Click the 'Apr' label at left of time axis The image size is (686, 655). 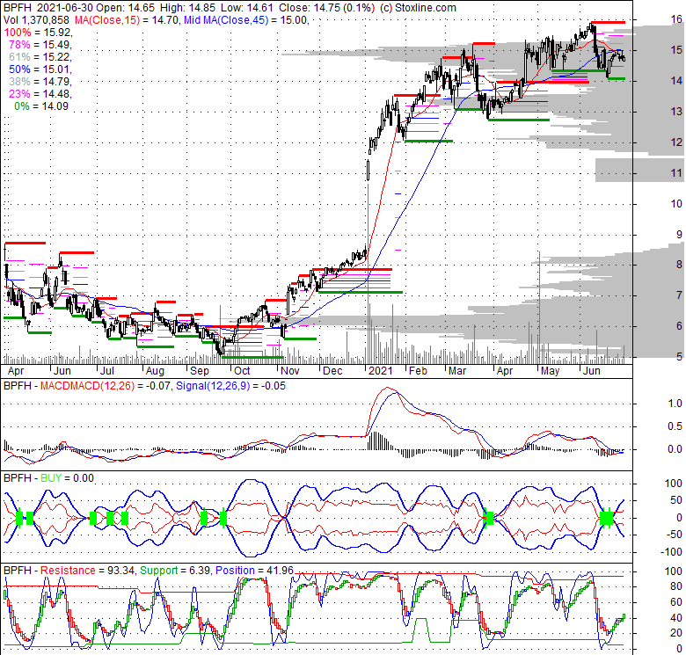[x=16, y=371]
